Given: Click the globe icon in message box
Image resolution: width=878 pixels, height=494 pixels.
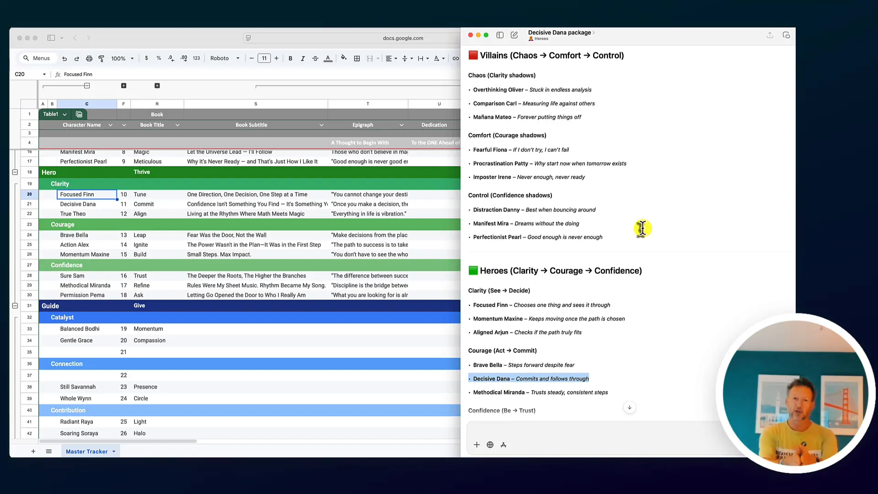Looking at the screenshot, I should coord(490,445).
